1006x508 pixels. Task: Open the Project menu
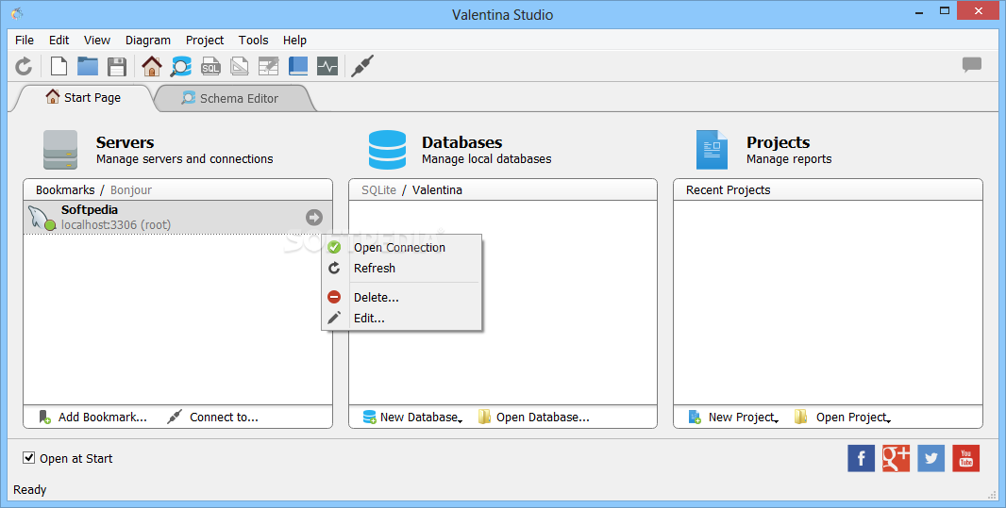tap(205, 40)
